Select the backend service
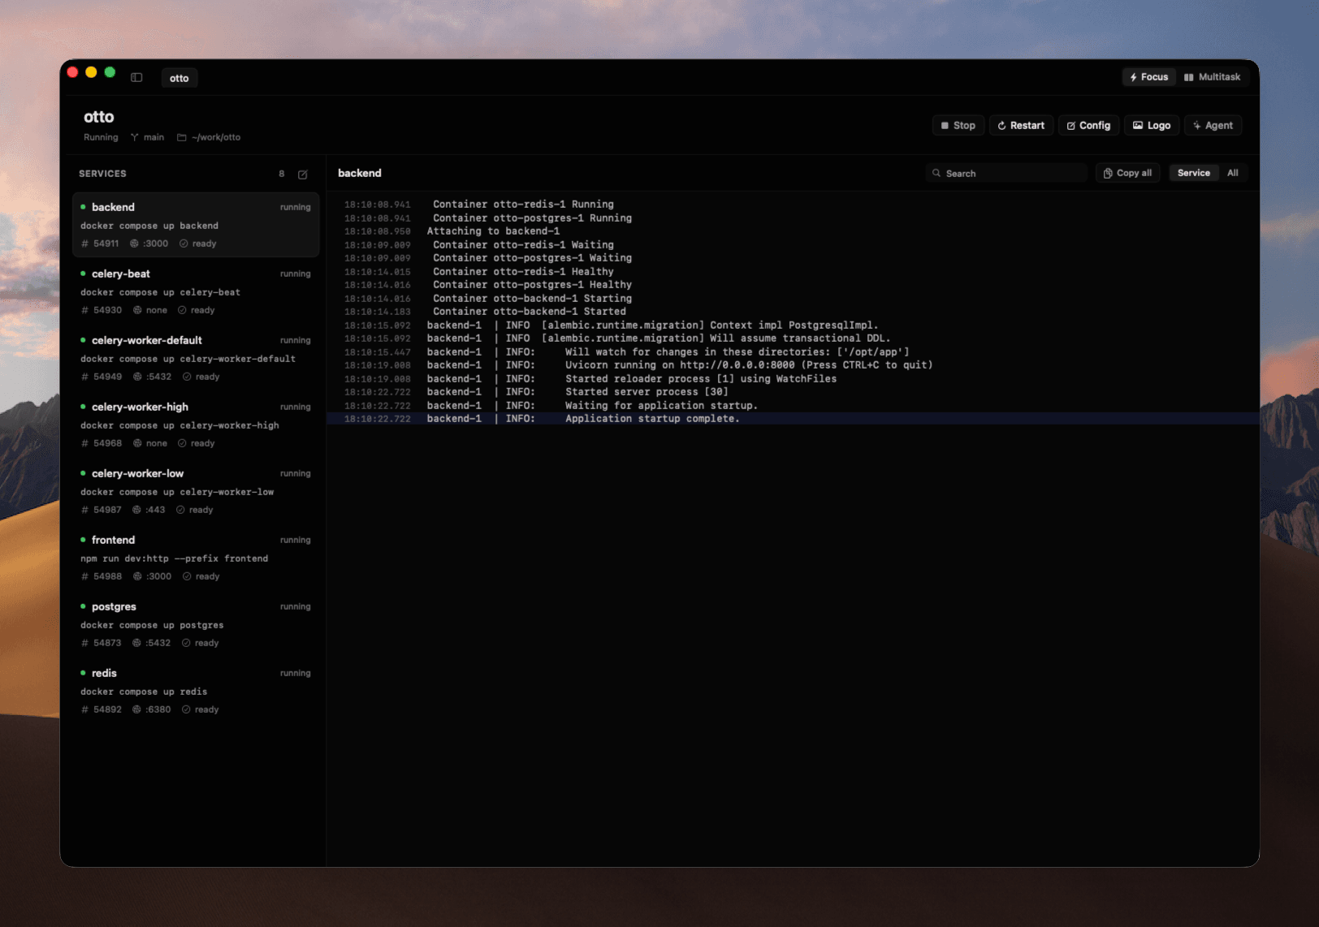Image resolution: width=1319 pixels, height=927 pixels. pyautogui.click(x=196, y=225)
